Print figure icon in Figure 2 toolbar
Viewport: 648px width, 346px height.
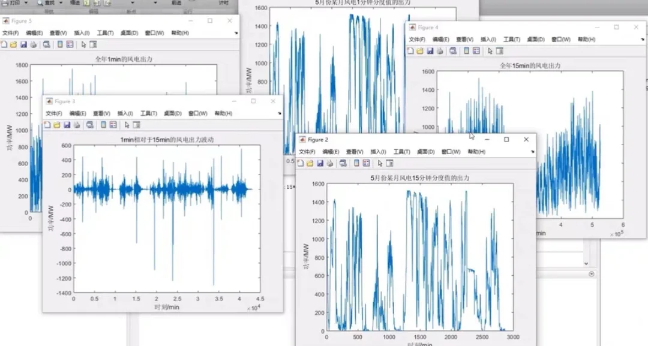330,164
